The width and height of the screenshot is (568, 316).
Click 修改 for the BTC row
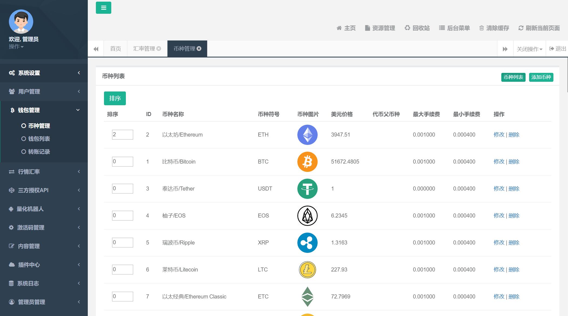499,162
